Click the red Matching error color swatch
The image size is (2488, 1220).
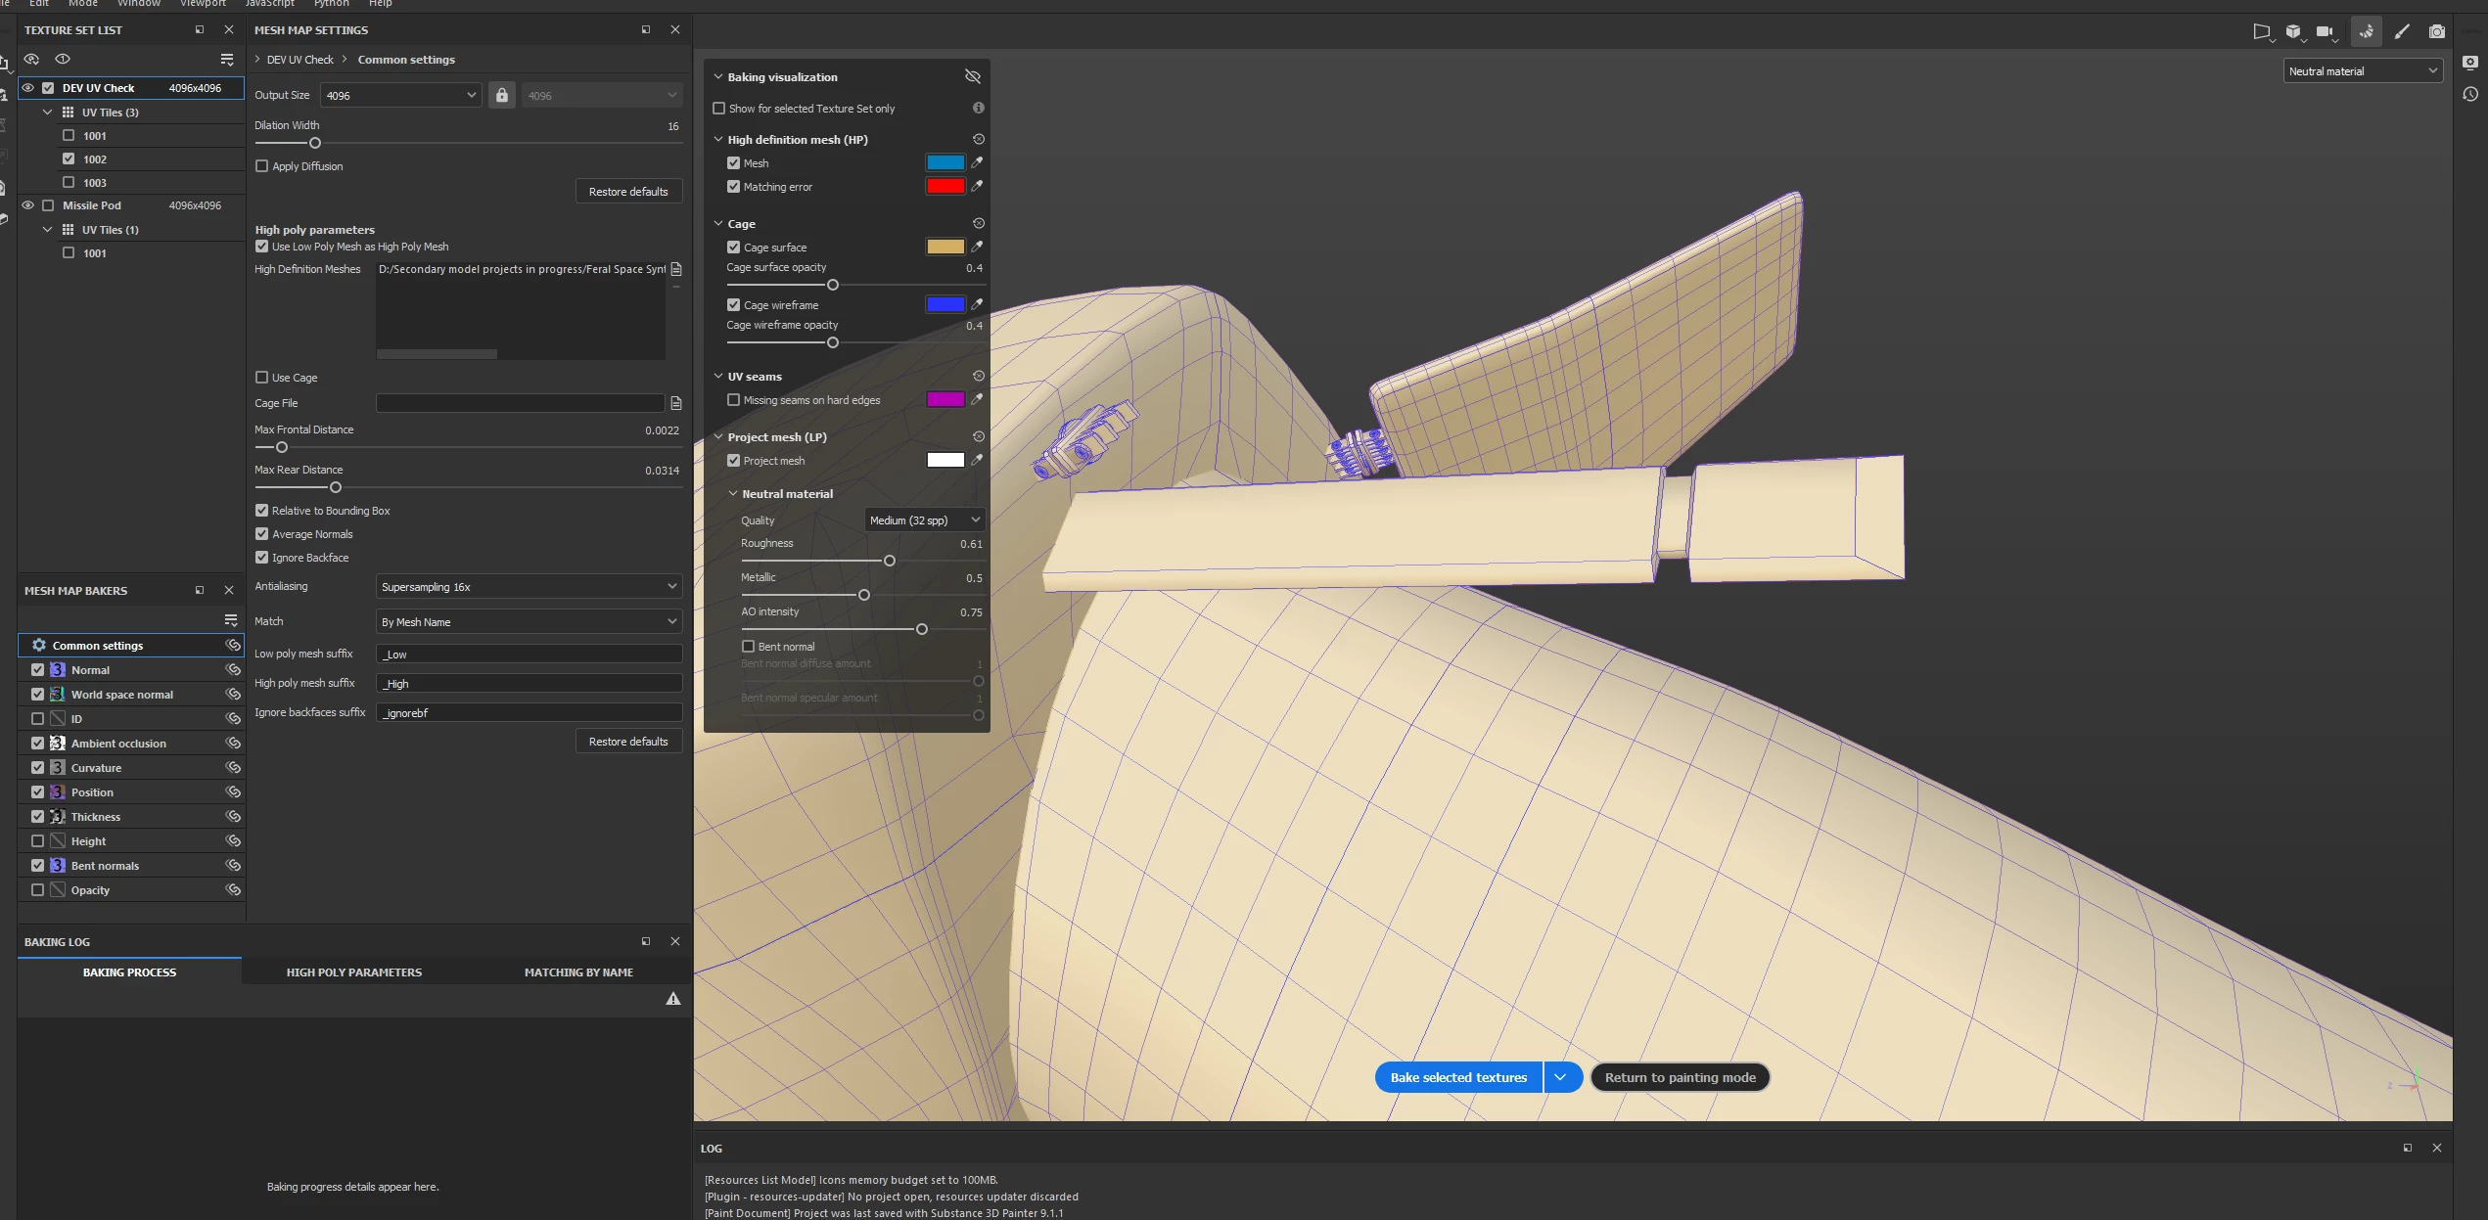pyautogui.click(x=945, y=187)
